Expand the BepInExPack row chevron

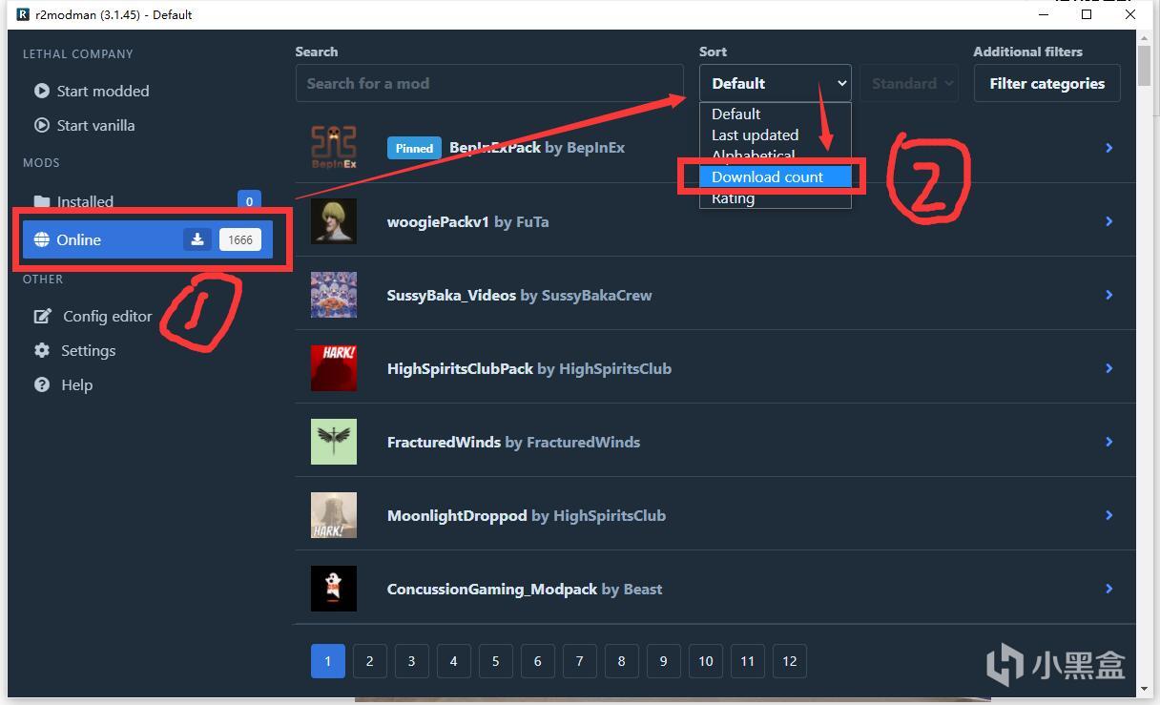(x=1109, y=148)
